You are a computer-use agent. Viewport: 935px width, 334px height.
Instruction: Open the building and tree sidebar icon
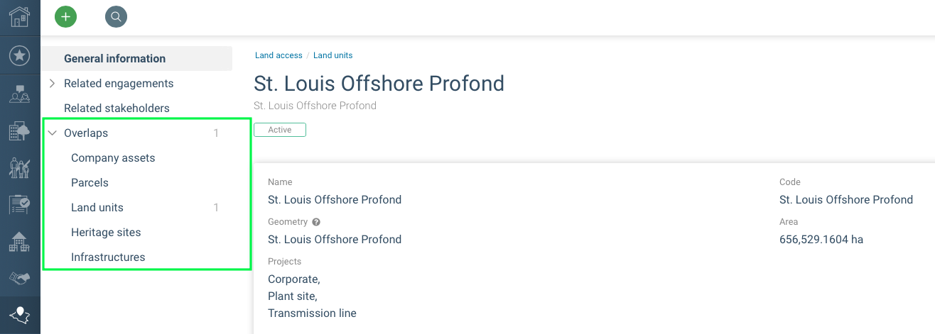(19, 130)
